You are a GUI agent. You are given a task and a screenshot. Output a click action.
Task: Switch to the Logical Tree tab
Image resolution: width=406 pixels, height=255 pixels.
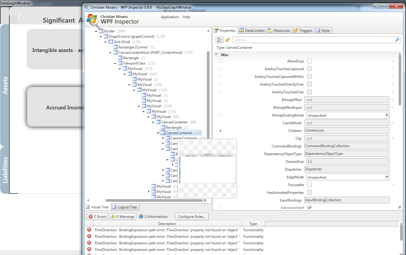[x=125, y=207]
